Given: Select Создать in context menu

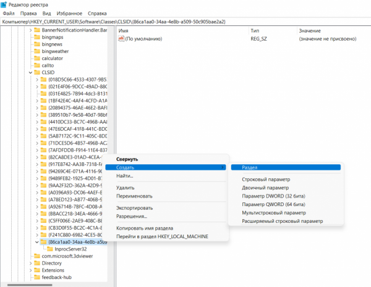Looking at the screenshot, I should 165,167.
